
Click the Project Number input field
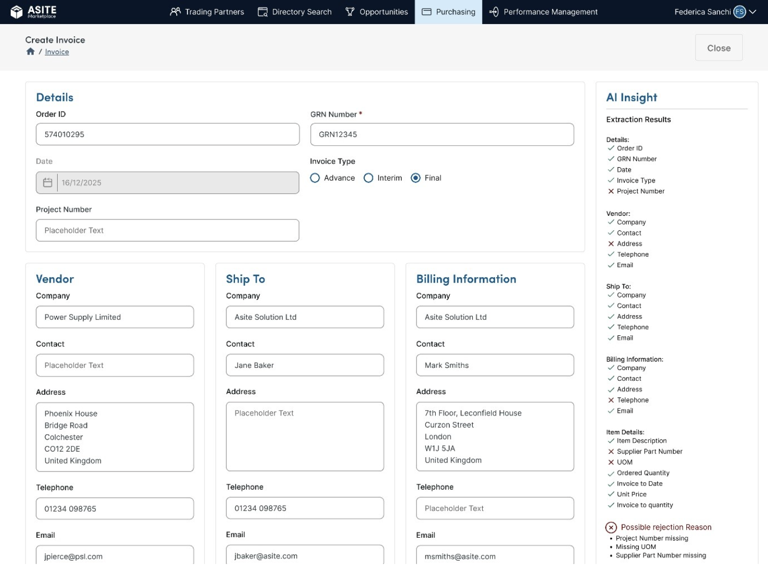(x=168, y=231)
